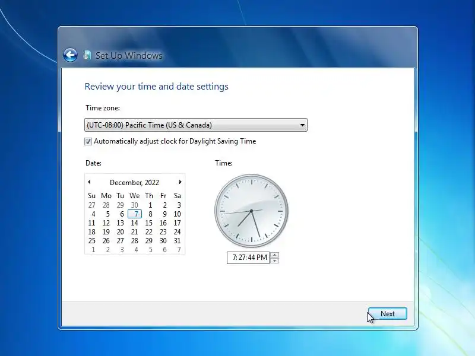Viewport: 475px width, 356px height.
Task: Click the analog clock face
Action: click(x=251, y=211)
